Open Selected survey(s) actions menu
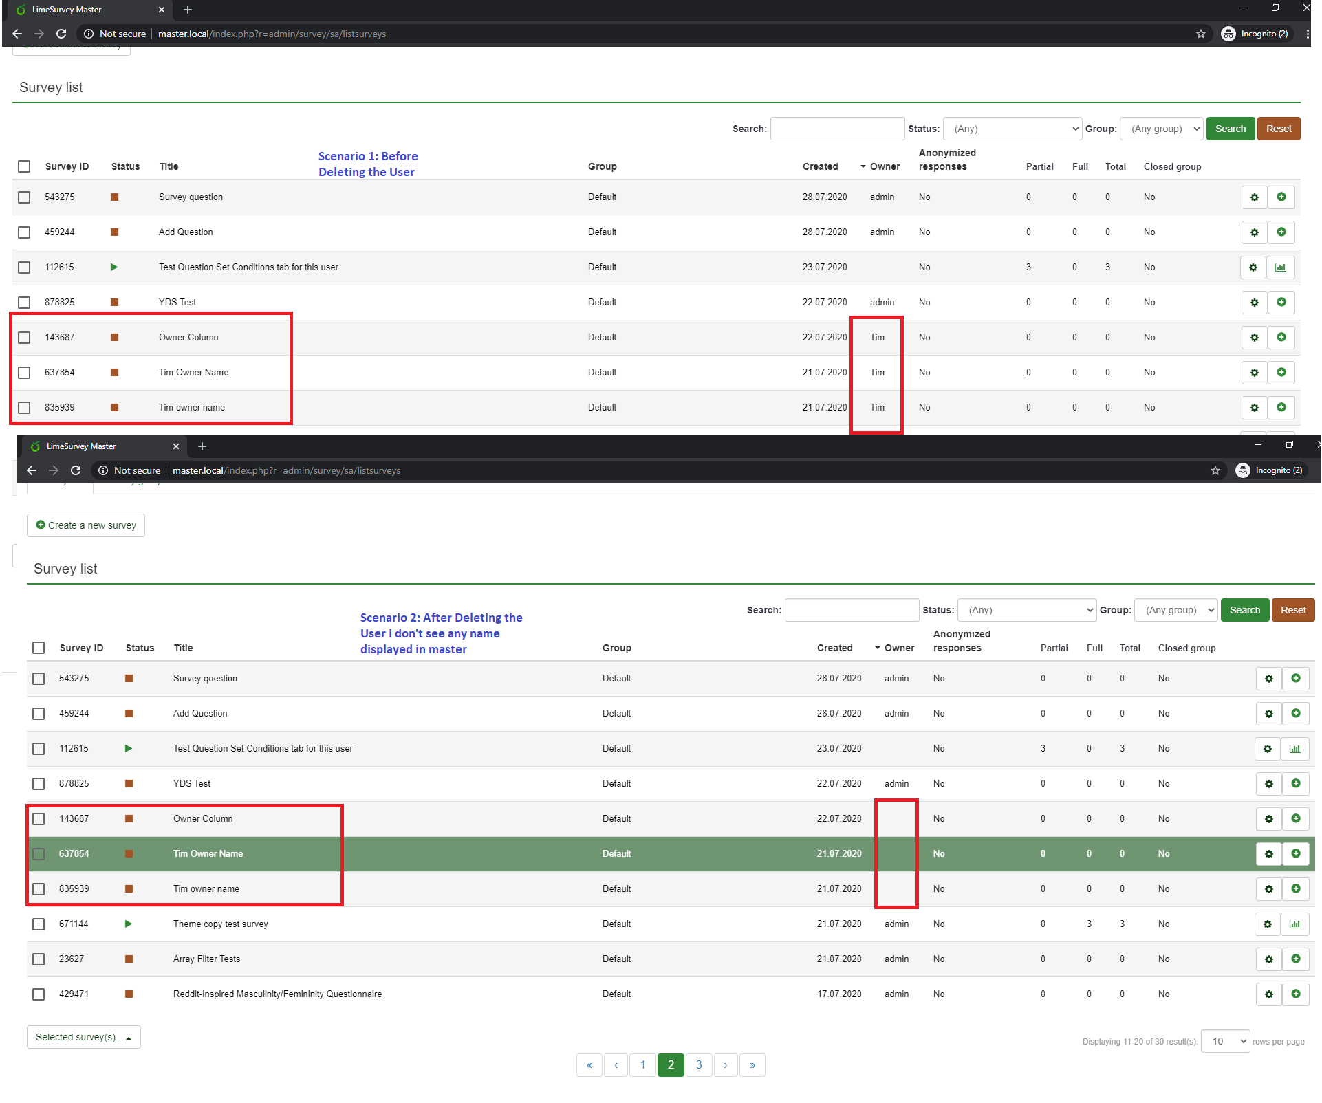This screenshot has height=1103, width=1322. click(83, 1037)
